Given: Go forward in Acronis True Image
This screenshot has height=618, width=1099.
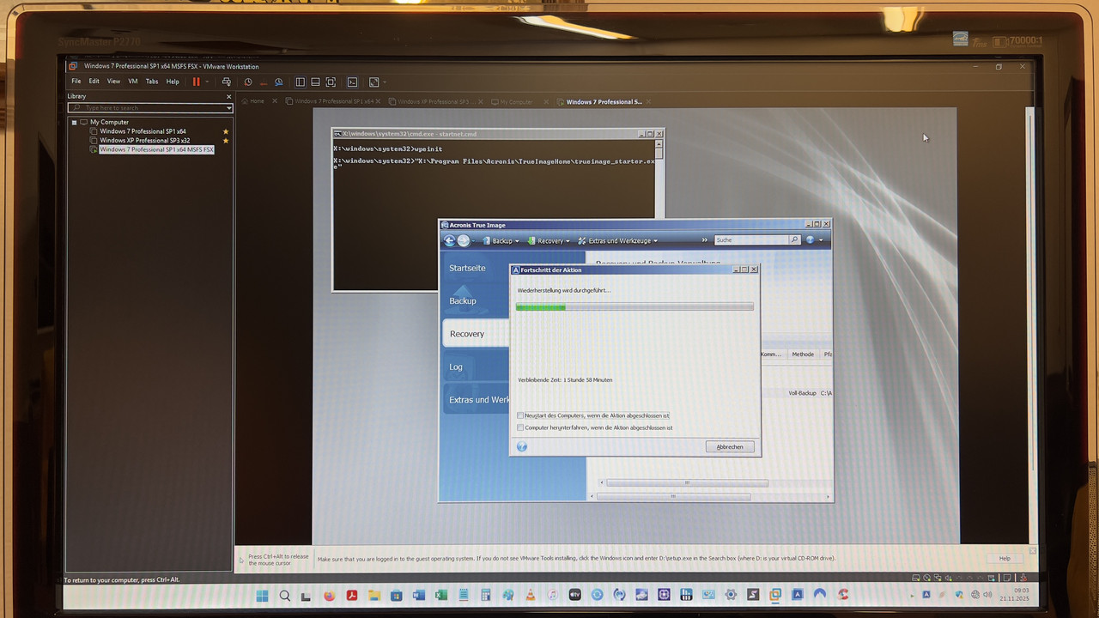Looking at the screenshot, I should pyautogui.click(x=464, y=240).
